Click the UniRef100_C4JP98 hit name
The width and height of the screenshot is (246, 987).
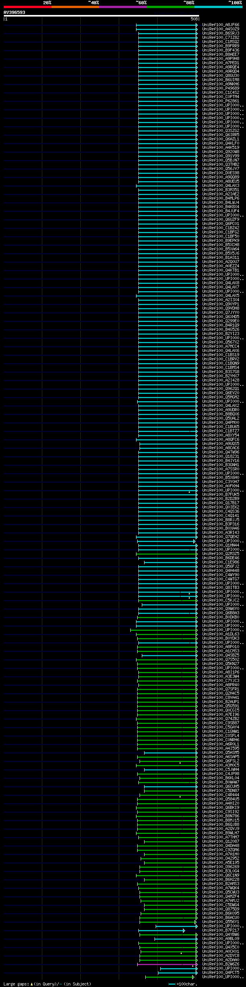[221, 774]
